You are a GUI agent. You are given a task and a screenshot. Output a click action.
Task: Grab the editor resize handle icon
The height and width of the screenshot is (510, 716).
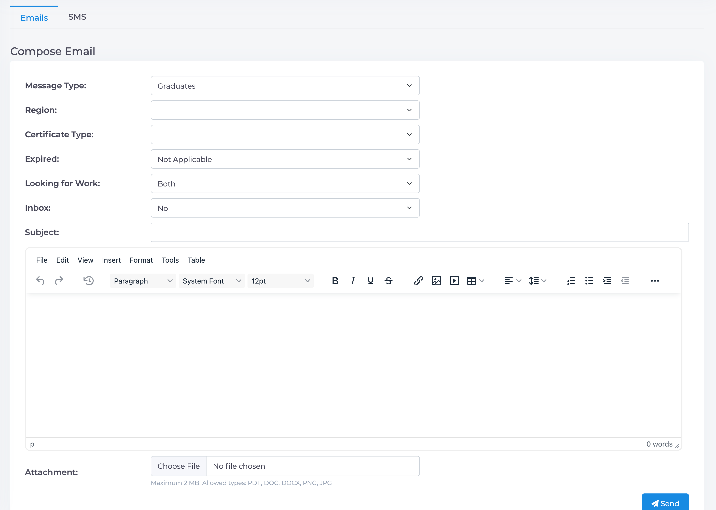[x=677, y=446]
